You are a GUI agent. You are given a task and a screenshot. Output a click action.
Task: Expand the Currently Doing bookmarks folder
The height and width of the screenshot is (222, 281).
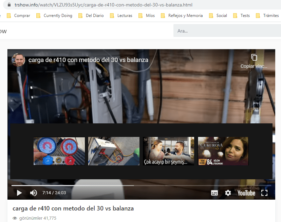[54, 16]
